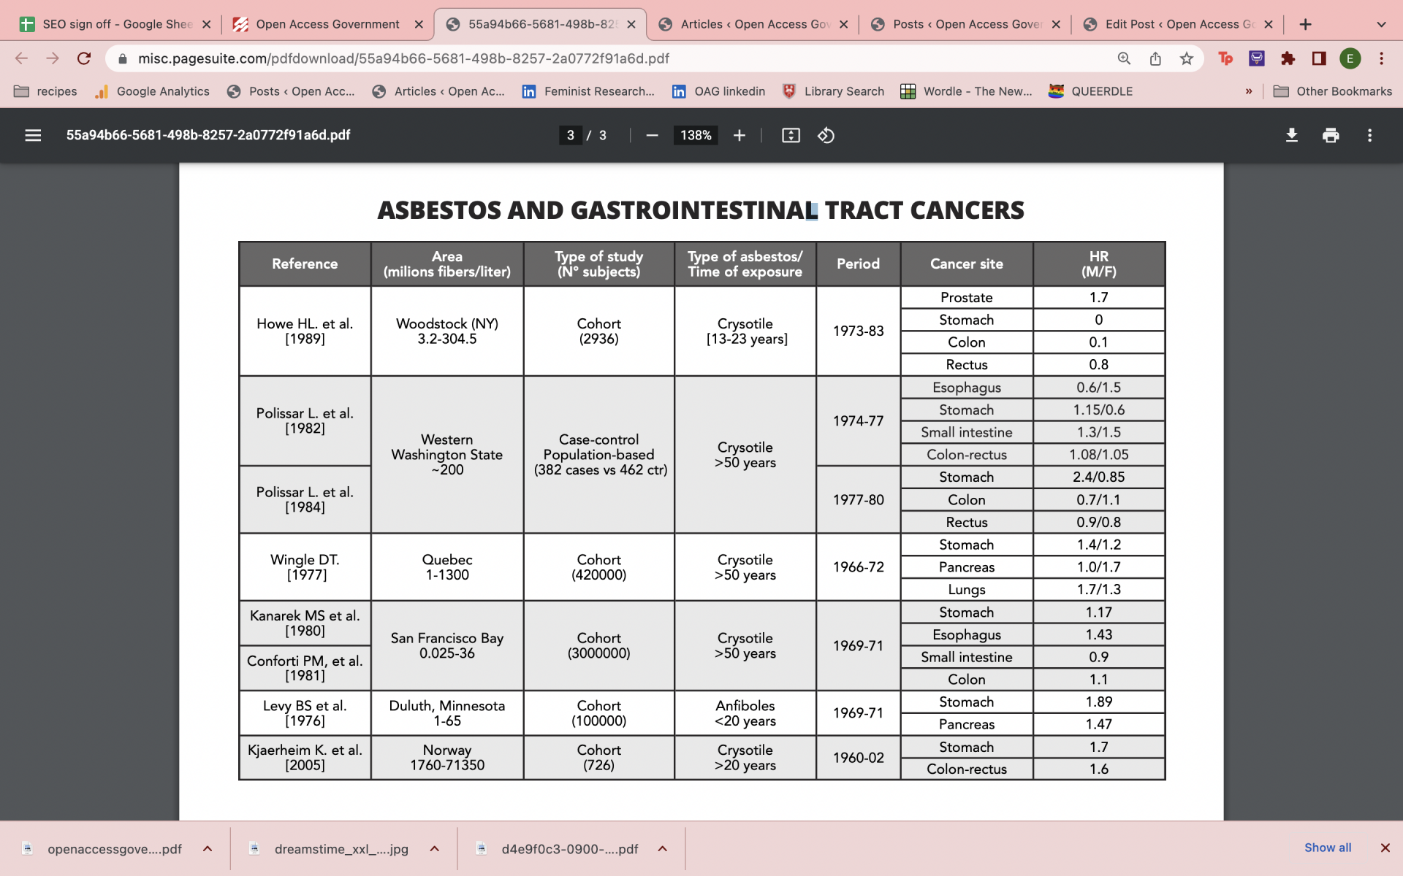1403x876 pixels.
Task: Zoom out with the minus icon
Action: coord(652,135)
